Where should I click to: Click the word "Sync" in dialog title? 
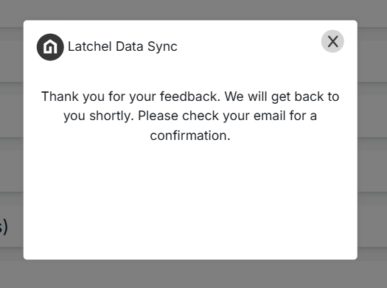(162, 47)
